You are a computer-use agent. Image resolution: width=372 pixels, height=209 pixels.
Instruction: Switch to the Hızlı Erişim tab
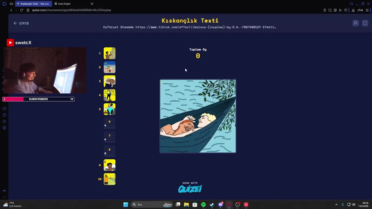(x=62, y=4)
